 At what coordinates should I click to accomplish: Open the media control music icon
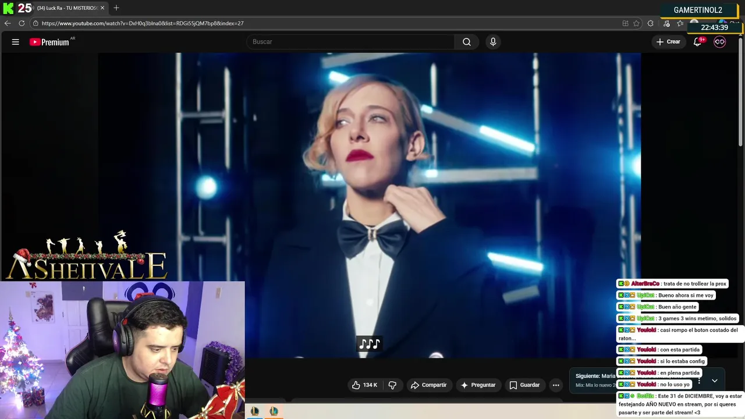[666, 23]
